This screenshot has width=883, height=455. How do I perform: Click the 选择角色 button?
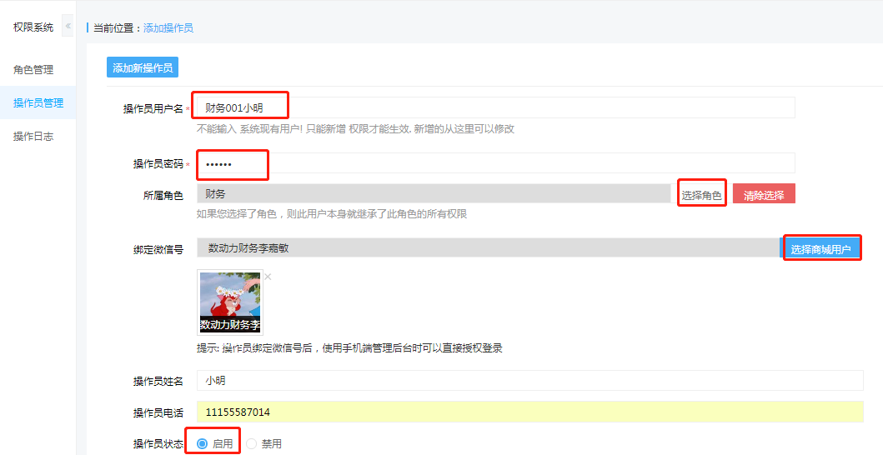pos(702,194)
